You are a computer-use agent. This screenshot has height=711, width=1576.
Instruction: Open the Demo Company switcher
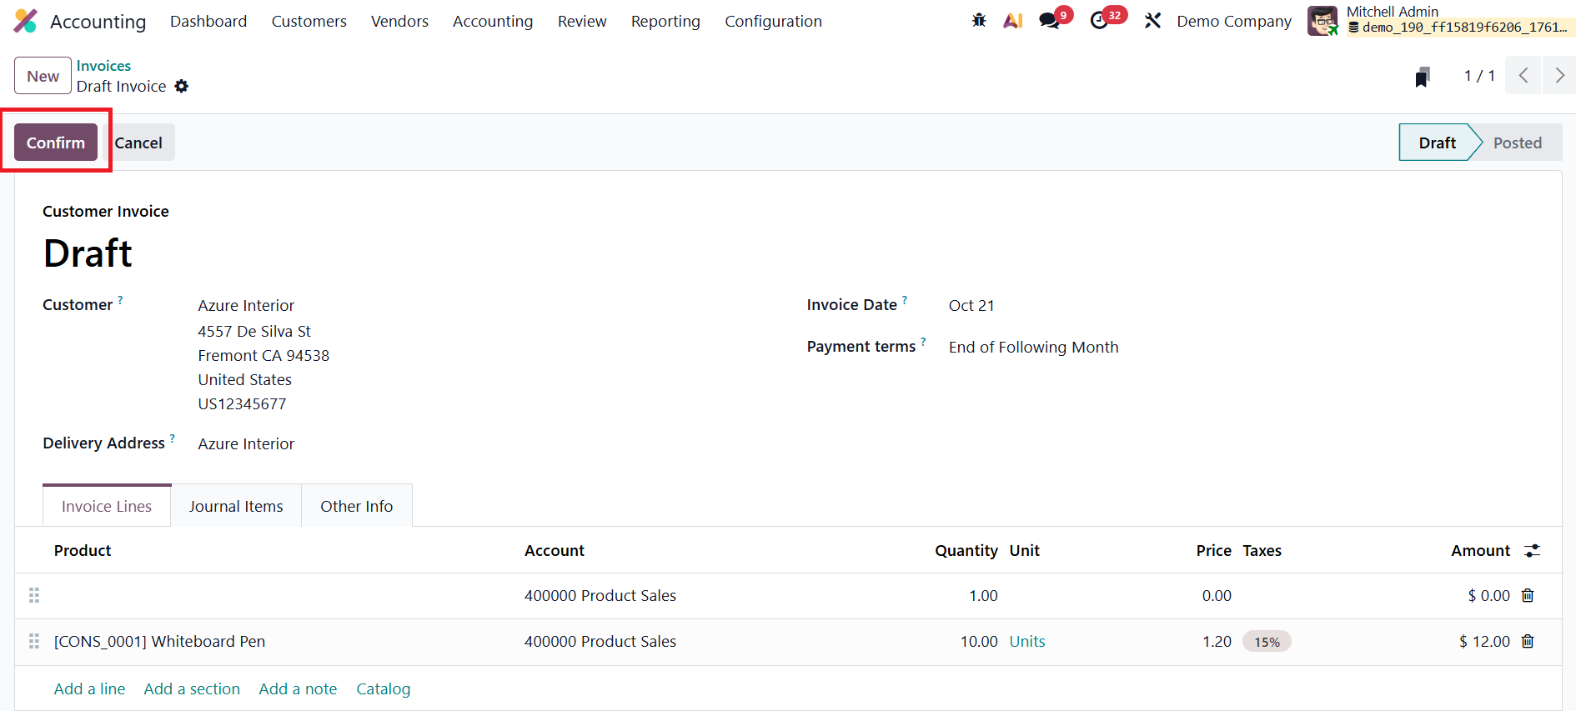tap(1233, 22)
